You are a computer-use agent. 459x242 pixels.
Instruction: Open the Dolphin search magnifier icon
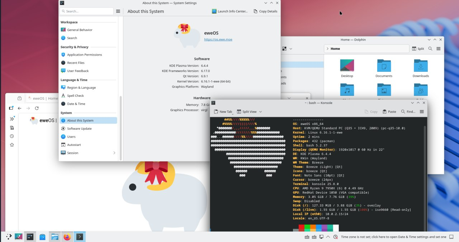coord(430,49)
